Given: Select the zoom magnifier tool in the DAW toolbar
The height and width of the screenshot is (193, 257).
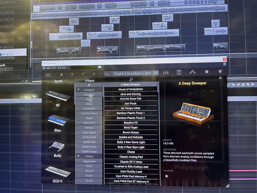Looking at the screenshot, I should click(248, 85).
